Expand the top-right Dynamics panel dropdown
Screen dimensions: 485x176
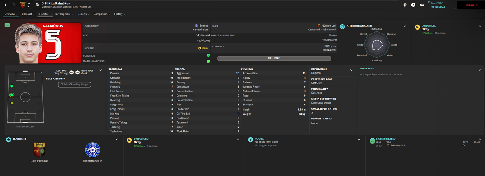[x=480, y=27]
